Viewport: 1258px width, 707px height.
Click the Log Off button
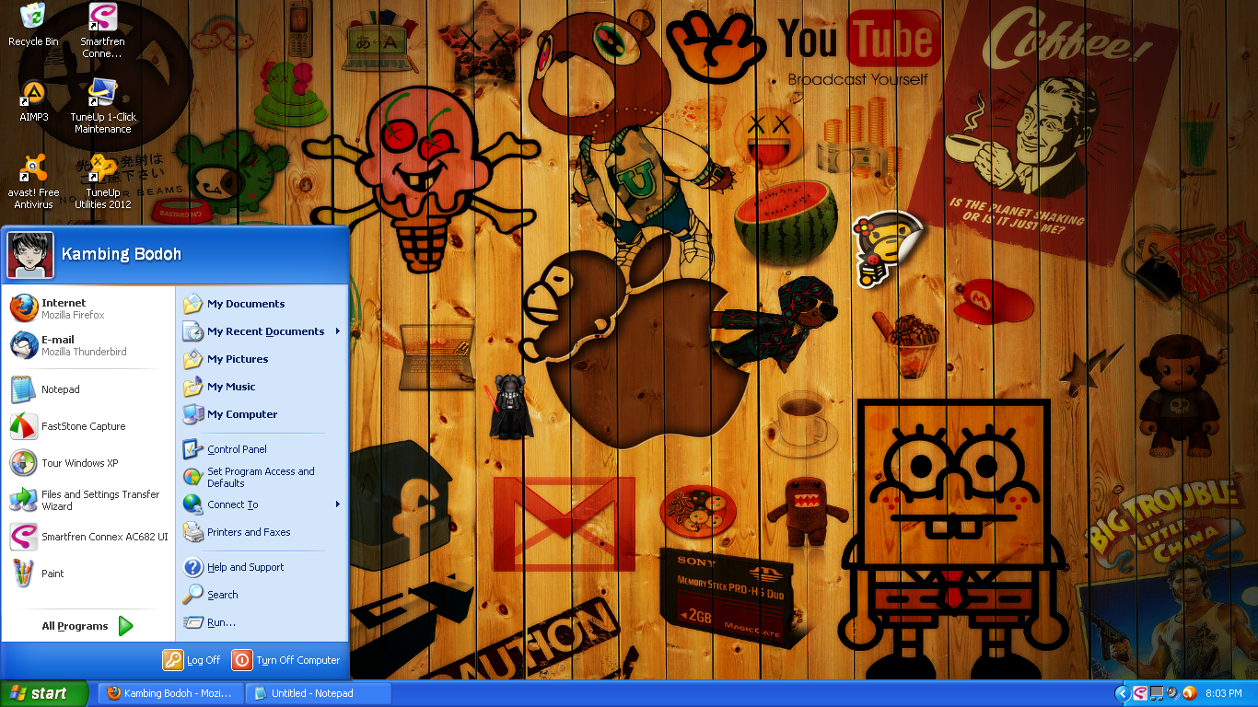click(192, 660)
